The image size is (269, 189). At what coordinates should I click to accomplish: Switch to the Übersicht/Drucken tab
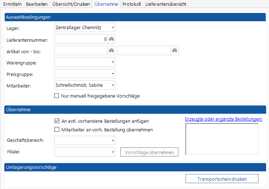(x=71, y=4)
